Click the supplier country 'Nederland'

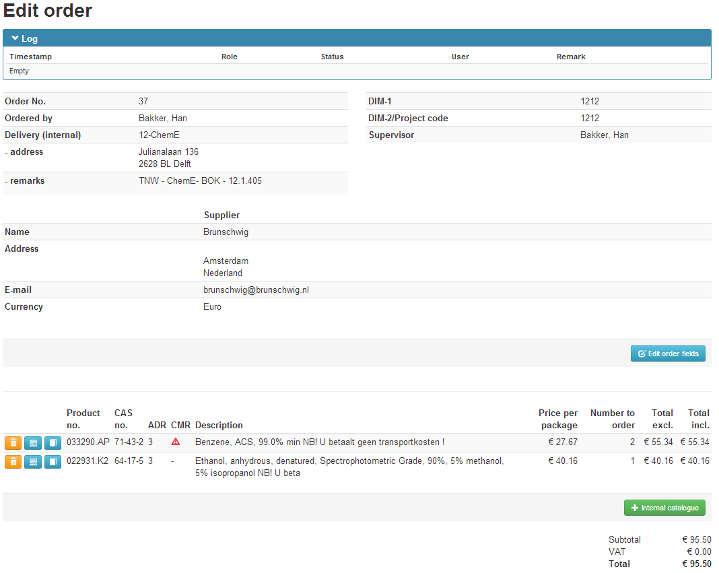pyautogui.click(x=223, y=273)
